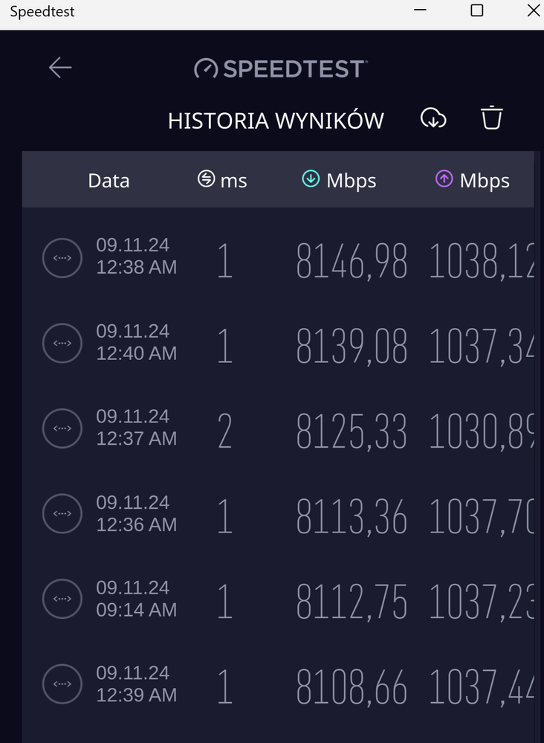Open the 8139,08 Mbps result row
Viewport: 544px width, 743px height.
click(x=352, y=347)
